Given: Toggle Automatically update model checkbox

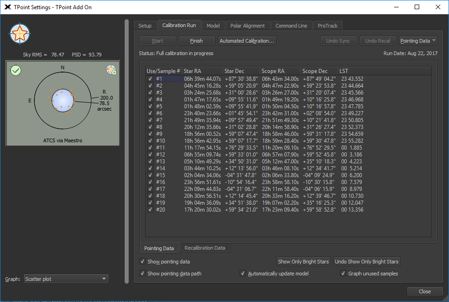Looking at the screenshot, I should 243,274.
